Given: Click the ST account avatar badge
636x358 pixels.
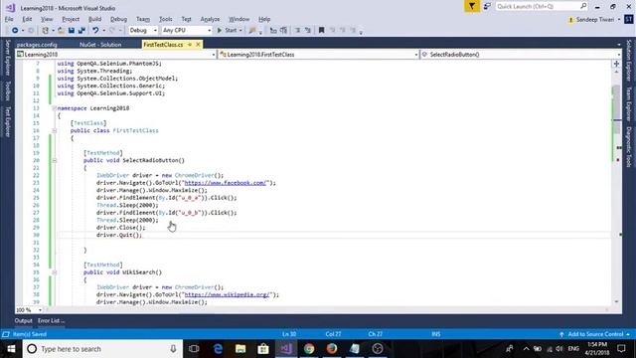Looking at the screenshot, I should (629, 19).
